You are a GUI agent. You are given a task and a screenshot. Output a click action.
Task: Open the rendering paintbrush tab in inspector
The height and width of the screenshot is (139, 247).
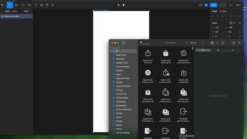click(x=218, y=50)
